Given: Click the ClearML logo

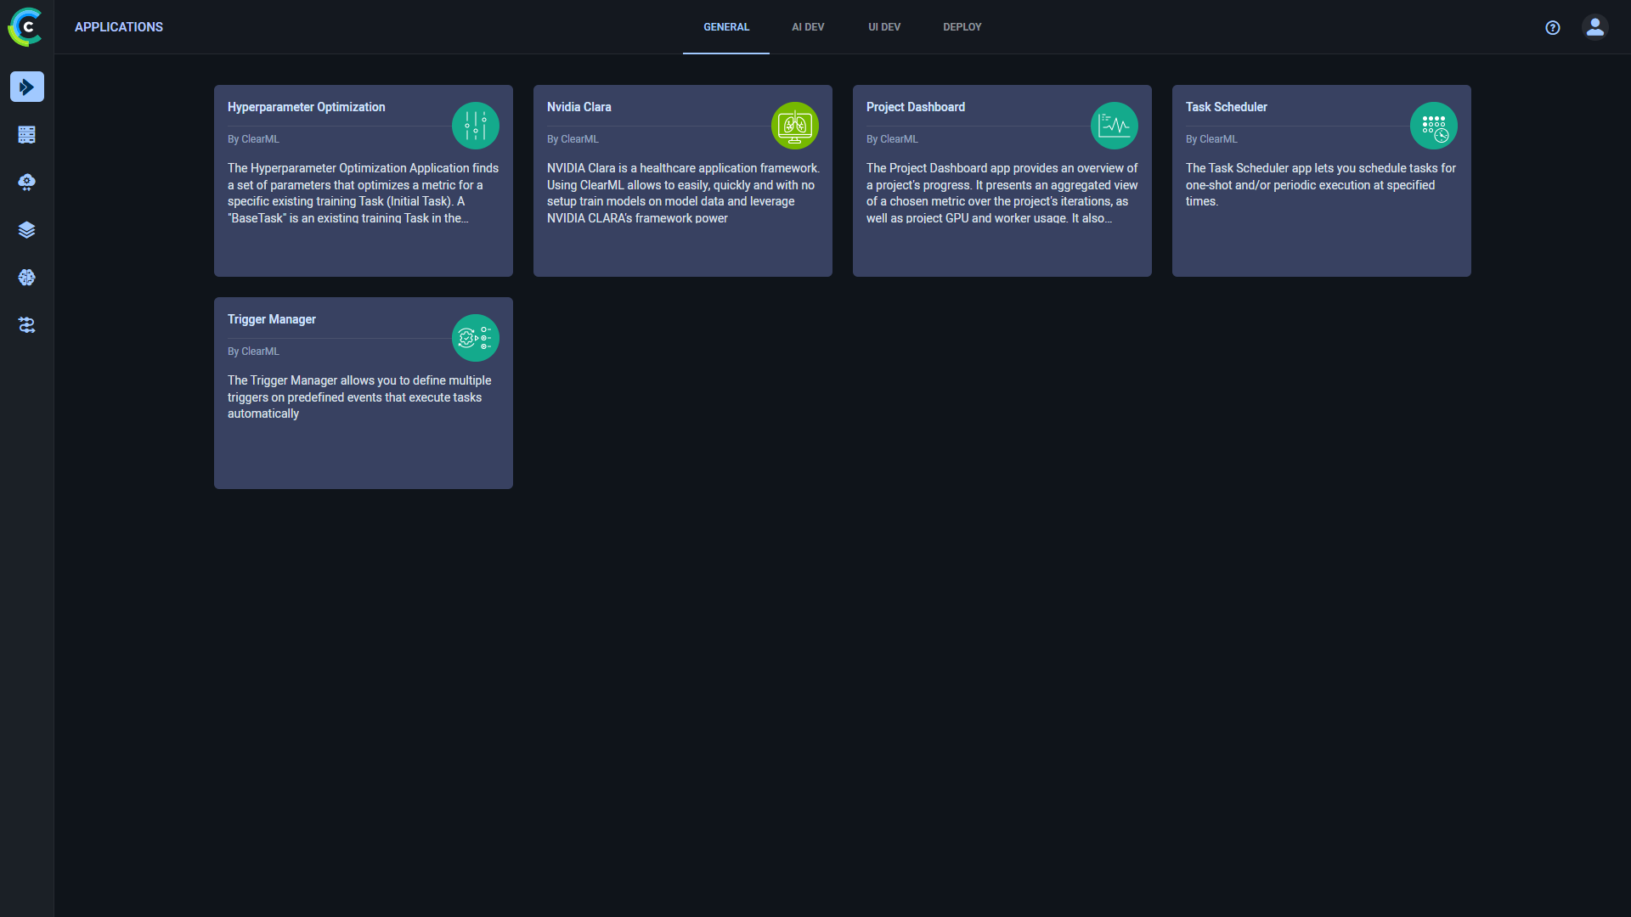Looking at the screenshot, I should coord(25,27).
